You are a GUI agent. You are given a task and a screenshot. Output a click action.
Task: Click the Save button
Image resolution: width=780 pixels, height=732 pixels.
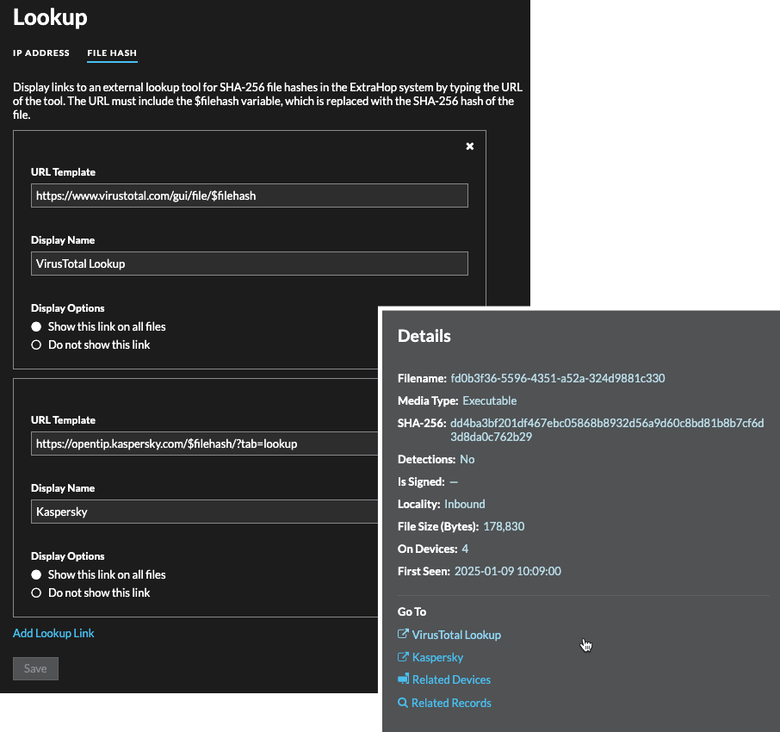pos(35,668)
